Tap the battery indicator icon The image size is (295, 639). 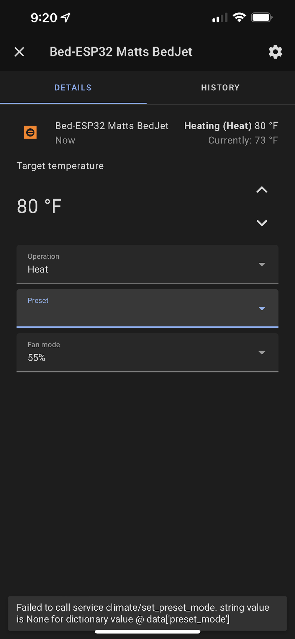coord(261,17)
